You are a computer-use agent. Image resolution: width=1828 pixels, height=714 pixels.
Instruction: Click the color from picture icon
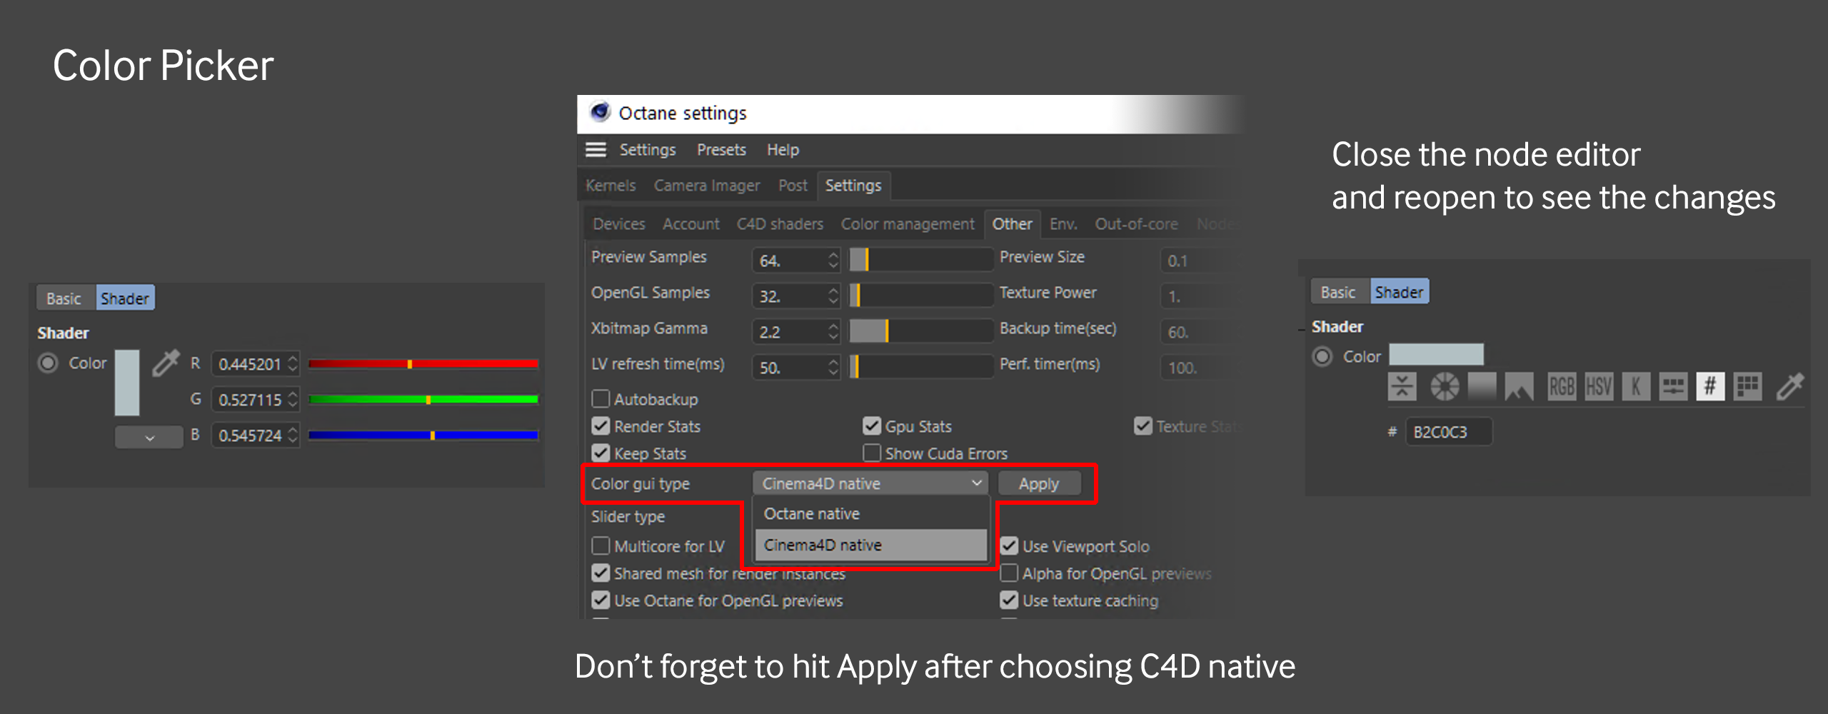[x=1519, y=387]
